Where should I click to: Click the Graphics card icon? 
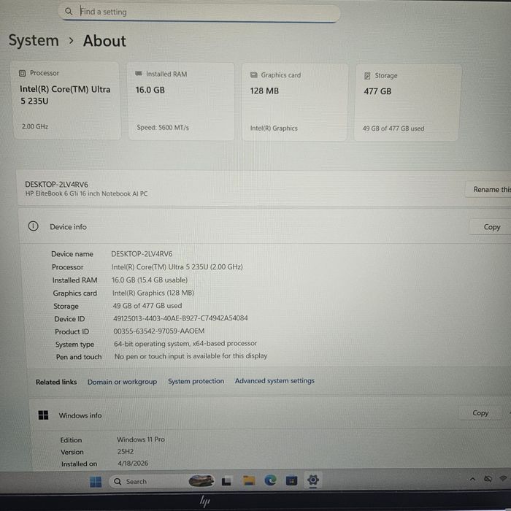click(x=253, y=75)
